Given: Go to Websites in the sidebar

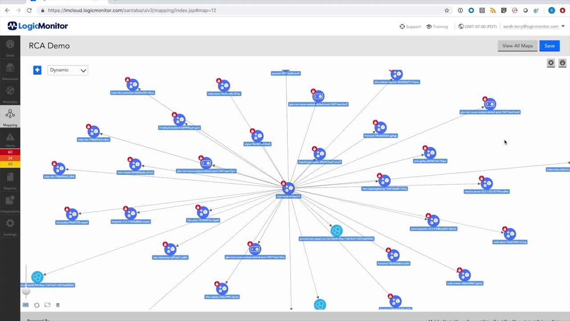Looking at the screenshot, I should (x=10, y=94).
